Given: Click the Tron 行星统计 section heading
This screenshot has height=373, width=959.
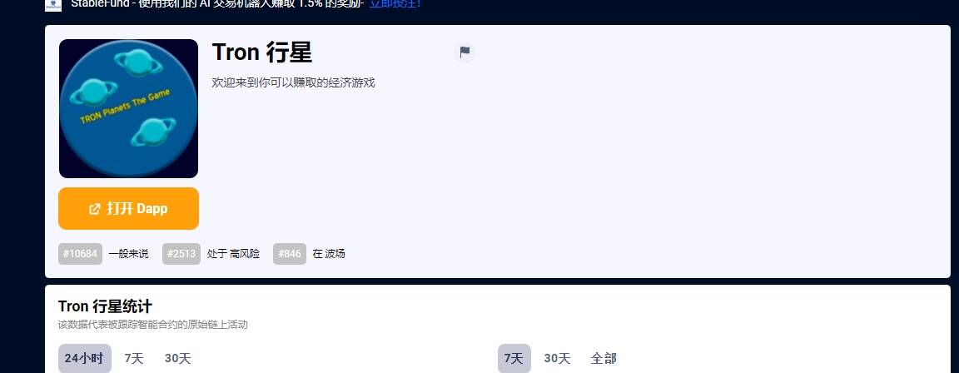Looking at the screenshot, I should point(105,306).
